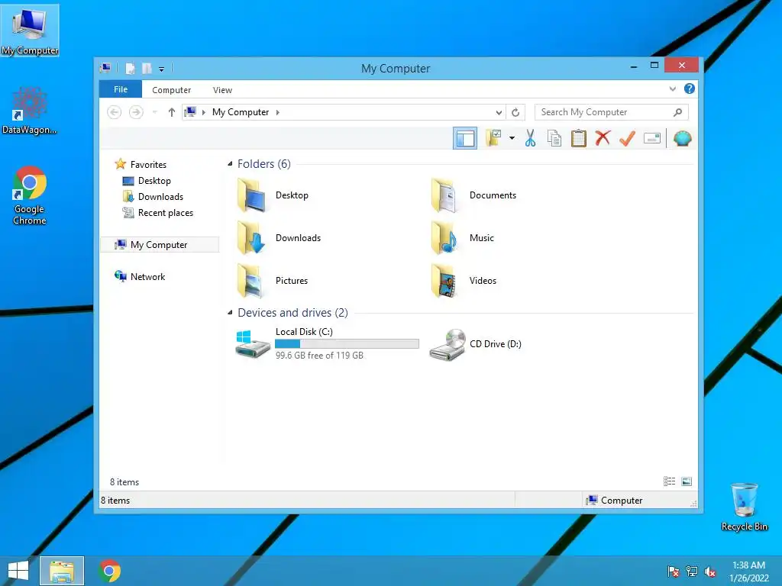The width and height of the screenshot is (782, 586).
Task: Launch Google Chrome from the taskbar
Action: point(110,571)
